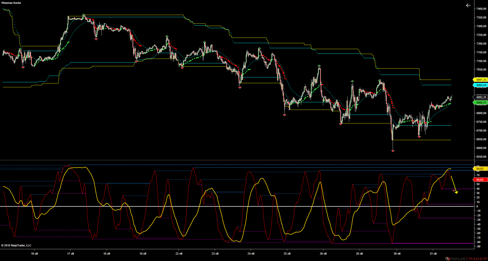The width and height of the screenshot is (488, 261).
Task: Click the 6550,00 price scale label
Action: (x=481, y=157)
